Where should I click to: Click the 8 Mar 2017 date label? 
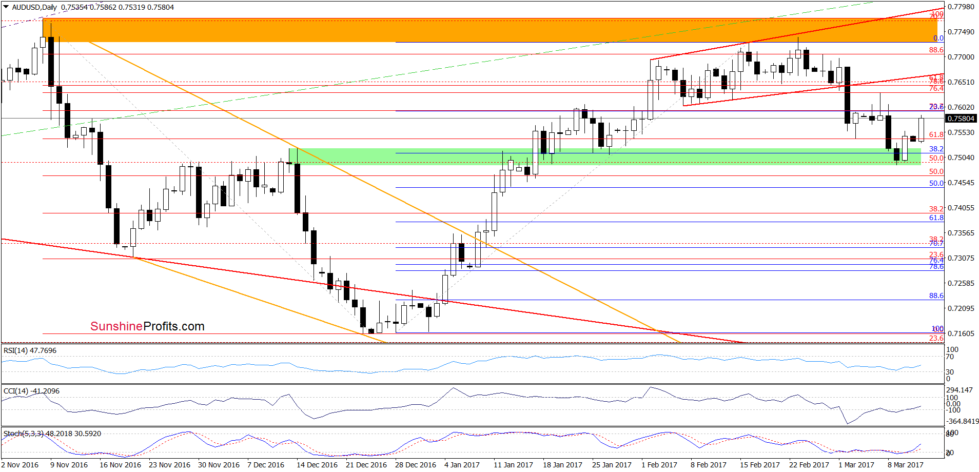coord(906,465)
